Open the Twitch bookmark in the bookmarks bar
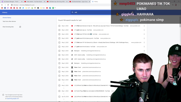 pyautogui.click(x=8, y=8)
